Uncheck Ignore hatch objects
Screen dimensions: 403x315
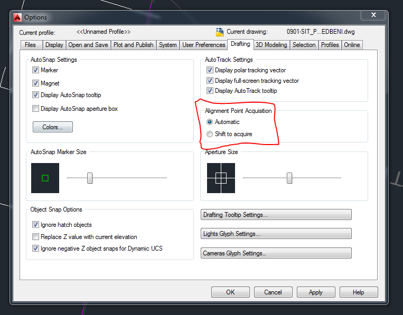(x=35, y=225)
